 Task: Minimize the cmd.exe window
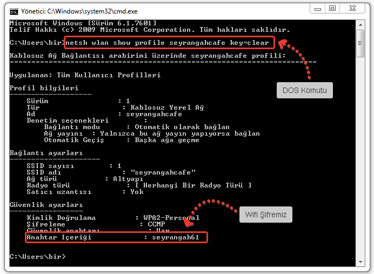point(317,8)
